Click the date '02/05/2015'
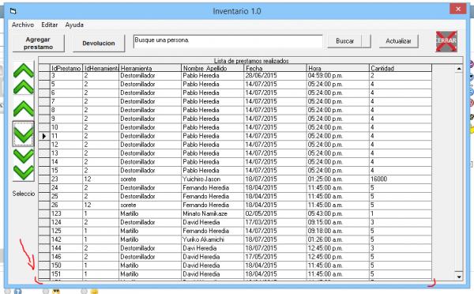This screenshot has width=474, height=294. (261, 213)
